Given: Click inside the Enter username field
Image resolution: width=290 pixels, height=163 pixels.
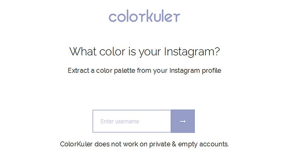Looking at the screenshot, I should click(132, 121).
